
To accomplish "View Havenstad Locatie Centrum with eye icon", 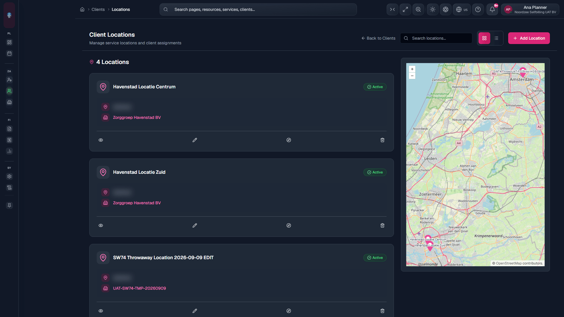I will pos(101,140).
